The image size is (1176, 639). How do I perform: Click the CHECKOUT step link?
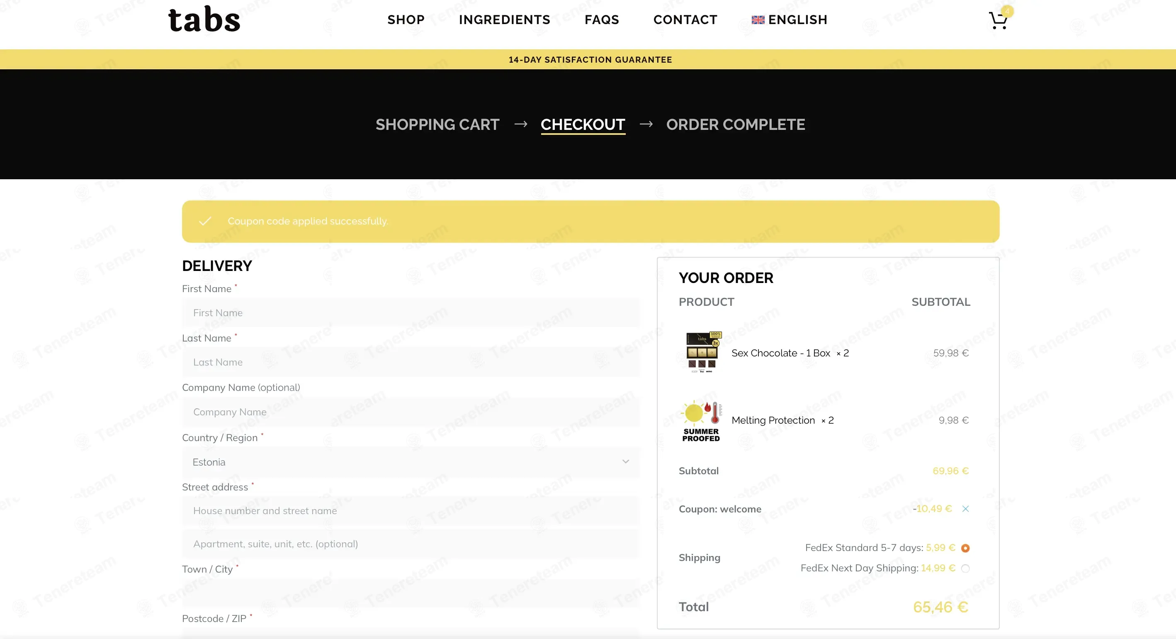tap(583, 124)
